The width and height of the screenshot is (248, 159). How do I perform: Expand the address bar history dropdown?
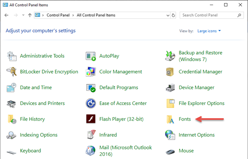click(x=168, y=15)
